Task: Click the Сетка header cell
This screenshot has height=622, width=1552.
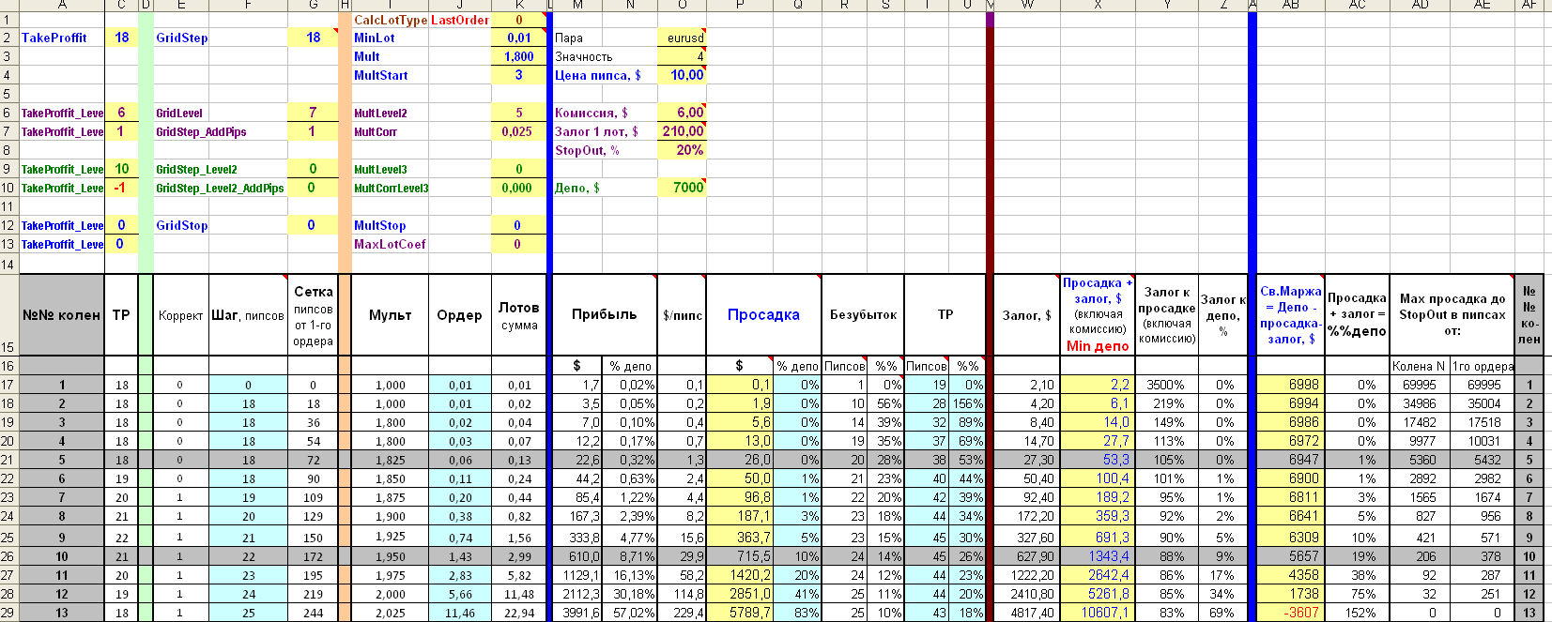Action: pos(313,315)
